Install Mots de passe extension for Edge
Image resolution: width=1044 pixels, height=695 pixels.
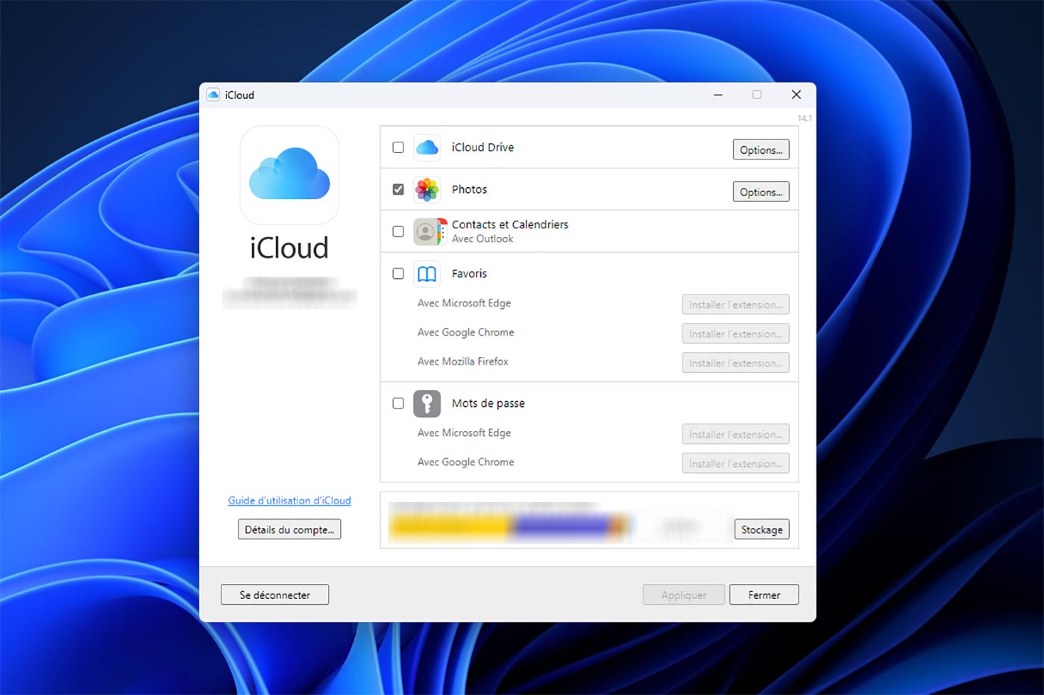pos(735,434)
